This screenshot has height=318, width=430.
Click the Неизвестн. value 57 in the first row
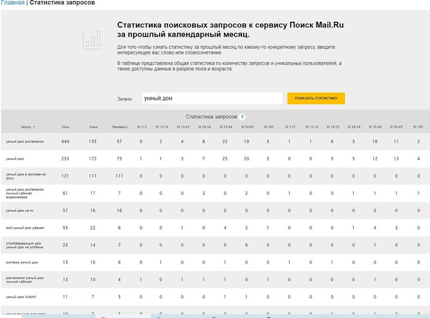point(119,141)
